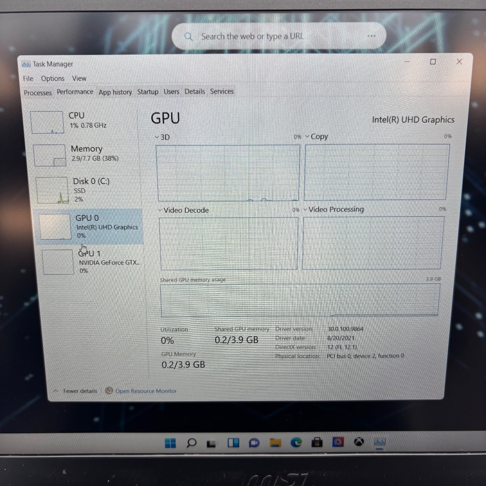Launch Microsoft Edge from the taskbar
This screenshot has height=486, width=486.
pyautogui.click(x=296, y=442)
